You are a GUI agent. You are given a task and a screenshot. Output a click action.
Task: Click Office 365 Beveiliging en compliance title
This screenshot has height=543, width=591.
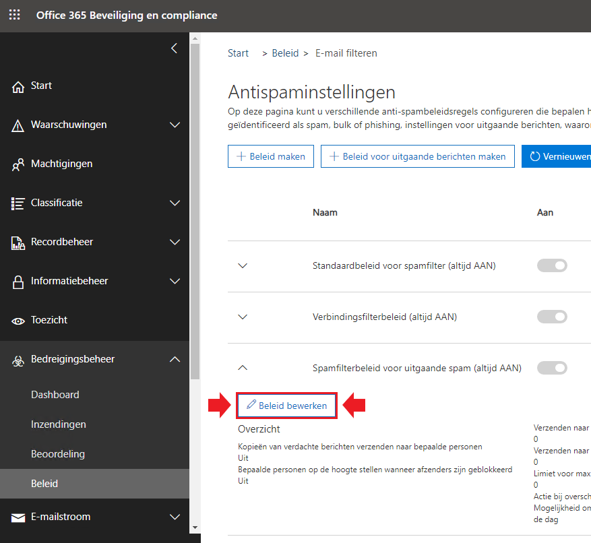pyautogui.click(x=127, y=15)
